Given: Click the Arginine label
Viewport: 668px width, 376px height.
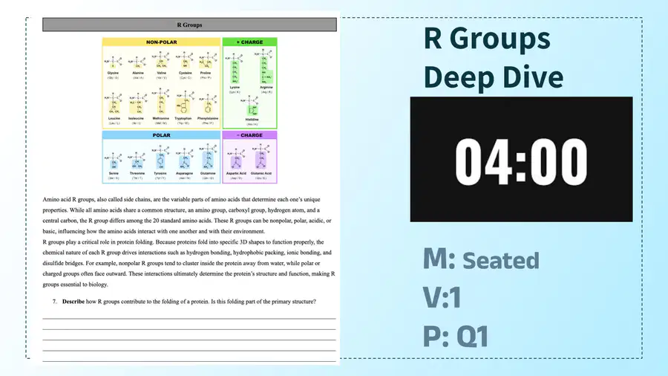Looking at the screenshot, I should point(266,88).
